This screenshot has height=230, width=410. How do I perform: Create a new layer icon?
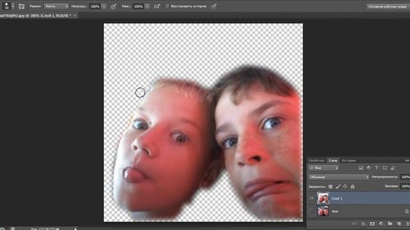click(399, 224)
